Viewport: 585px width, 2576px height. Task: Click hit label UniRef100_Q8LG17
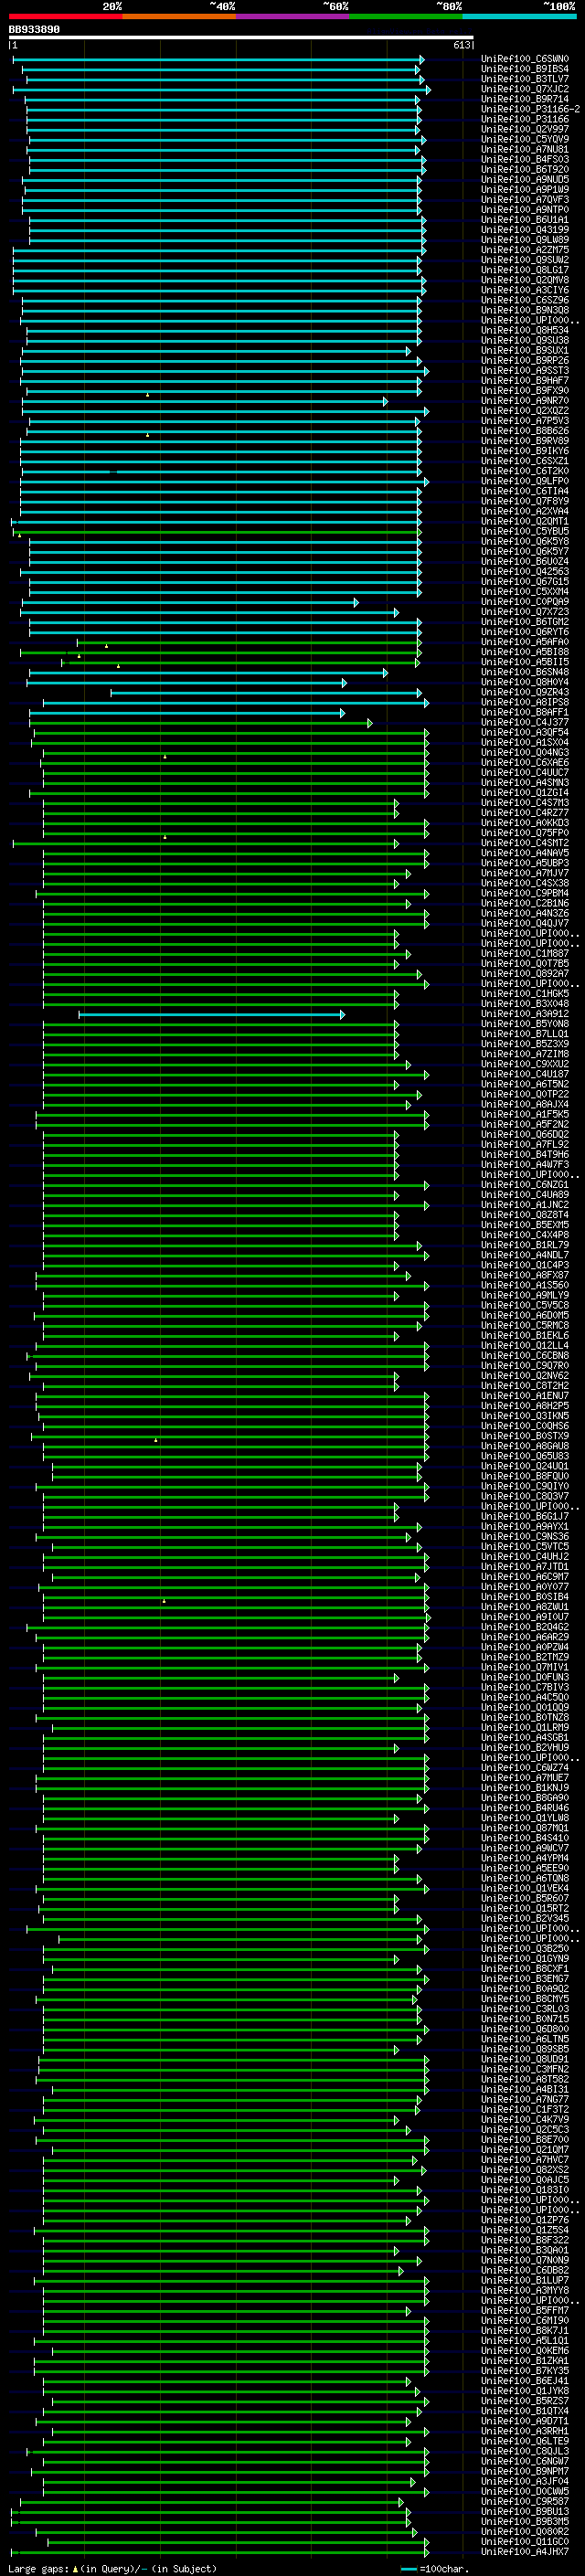tap(525, 270)
